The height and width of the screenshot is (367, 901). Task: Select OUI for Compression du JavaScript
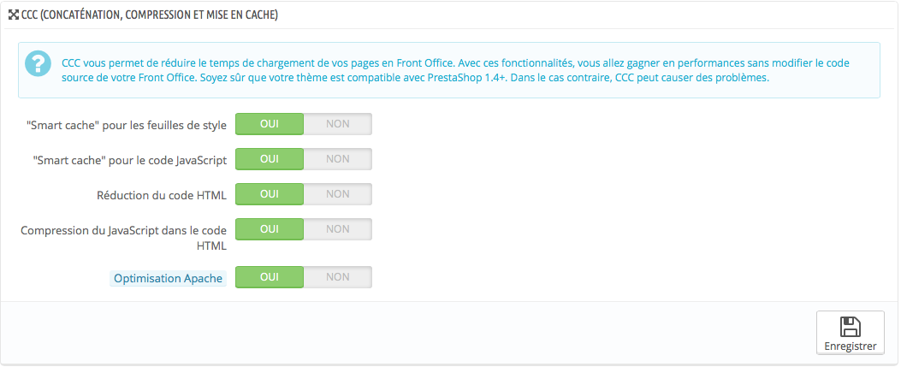[x=270, y=229]
